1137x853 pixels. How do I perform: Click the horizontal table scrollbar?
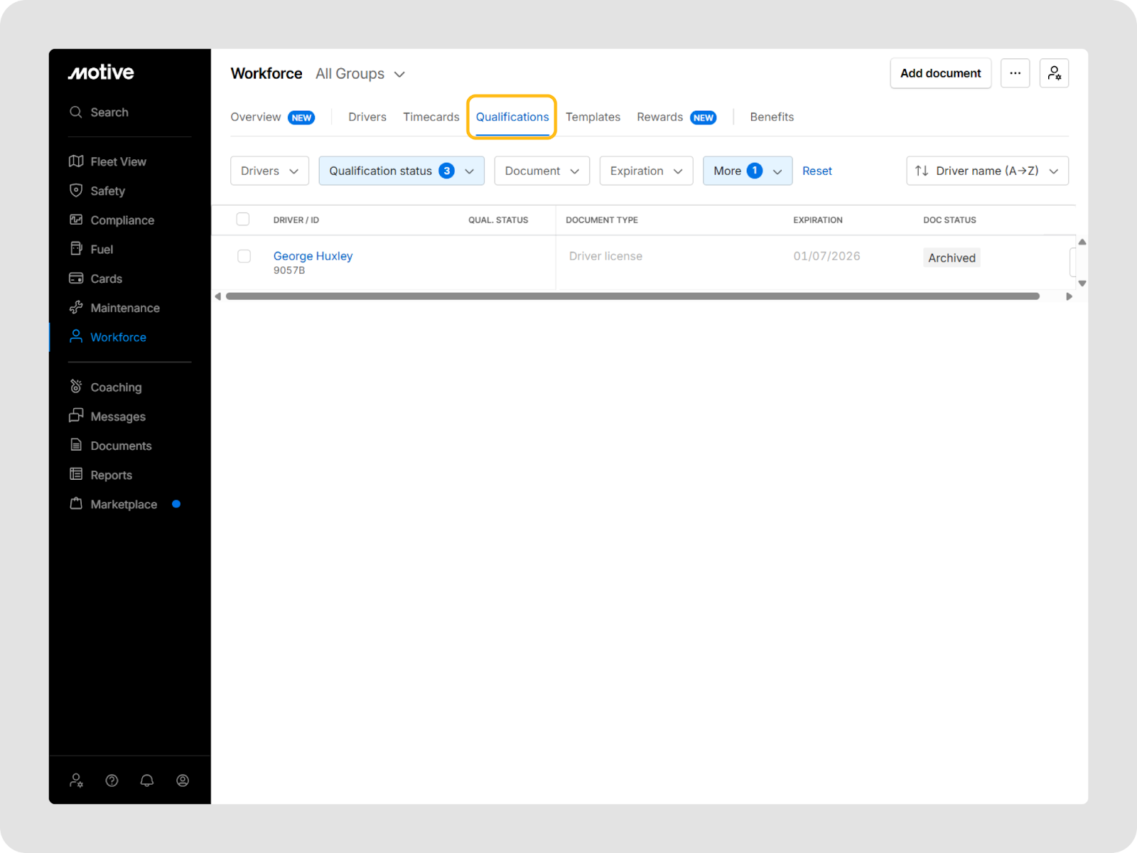(632, 296)
